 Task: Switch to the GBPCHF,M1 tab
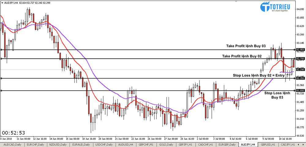pos(146,145)
